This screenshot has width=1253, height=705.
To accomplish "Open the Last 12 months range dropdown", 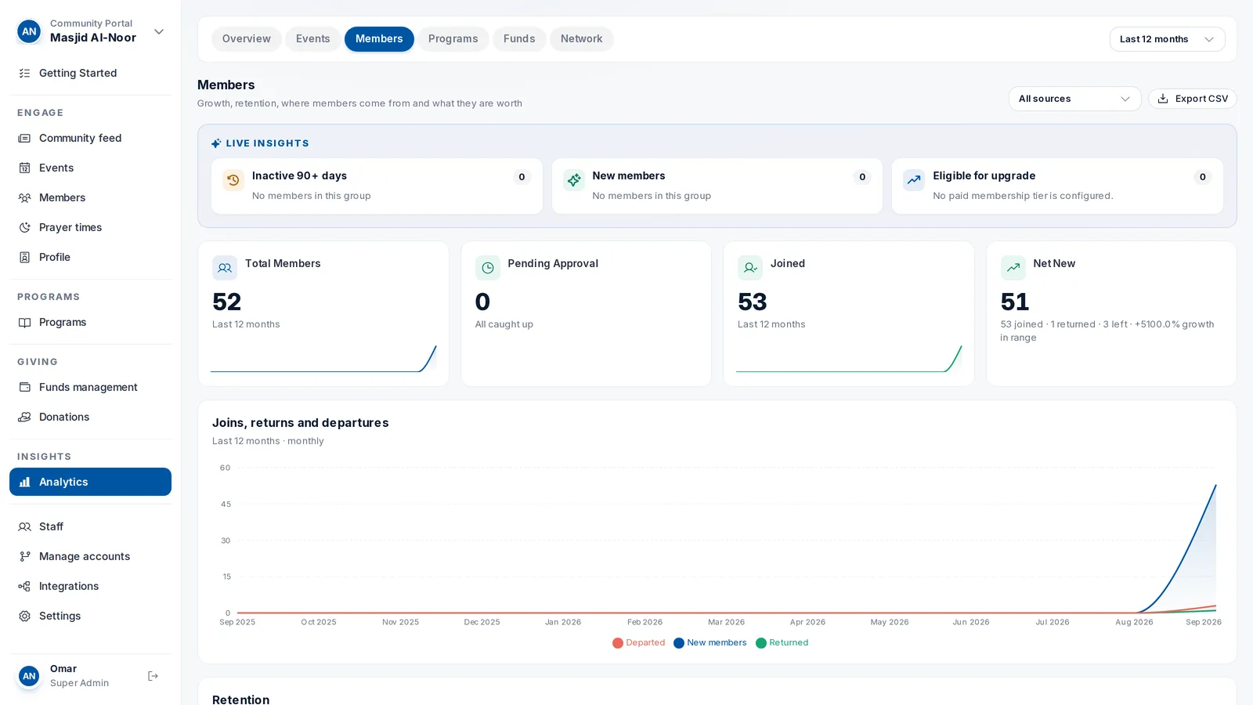I will tap(1167, 39).
